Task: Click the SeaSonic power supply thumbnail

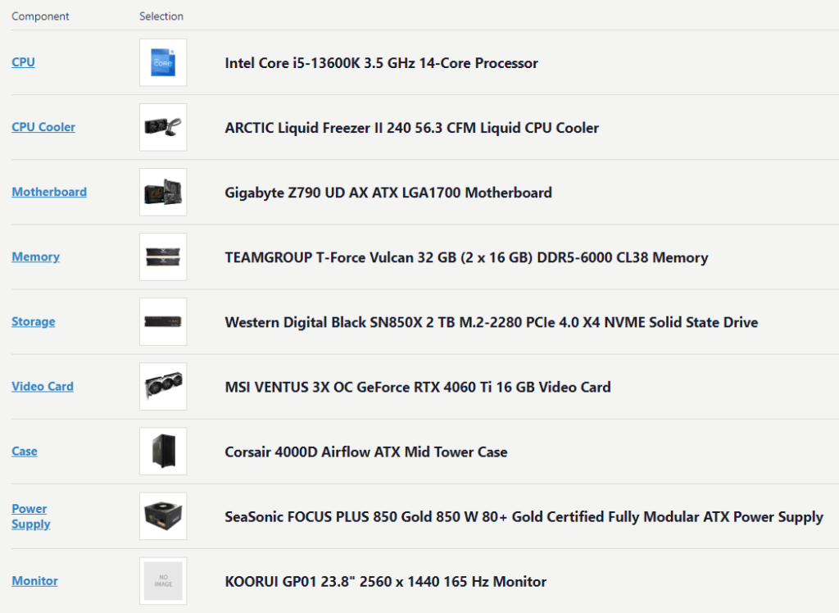Action: (x=163, y=515)
